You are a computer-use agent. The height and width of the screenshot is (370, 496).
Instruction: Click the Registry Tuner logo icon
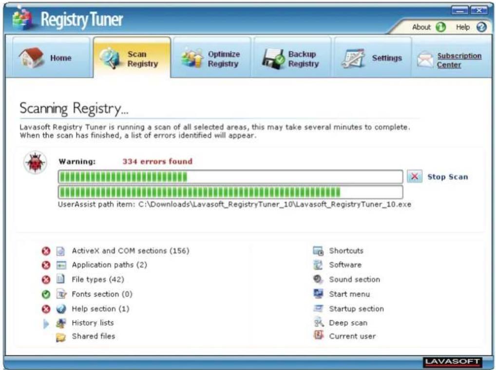click(23, 19)
